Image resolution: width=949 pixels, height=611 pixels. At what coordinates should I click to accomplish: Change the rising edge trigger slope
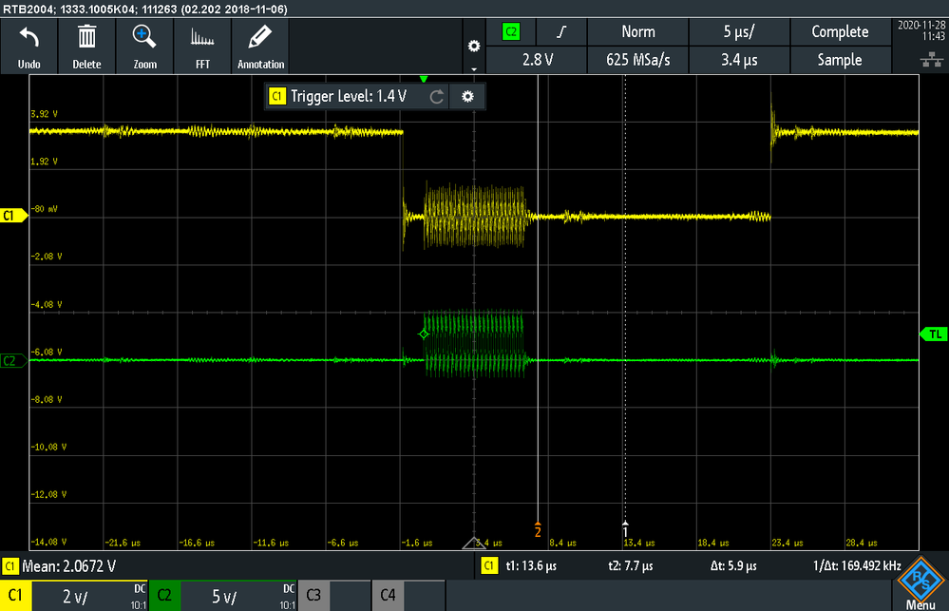pyautogui.click(x=561, y=32)
